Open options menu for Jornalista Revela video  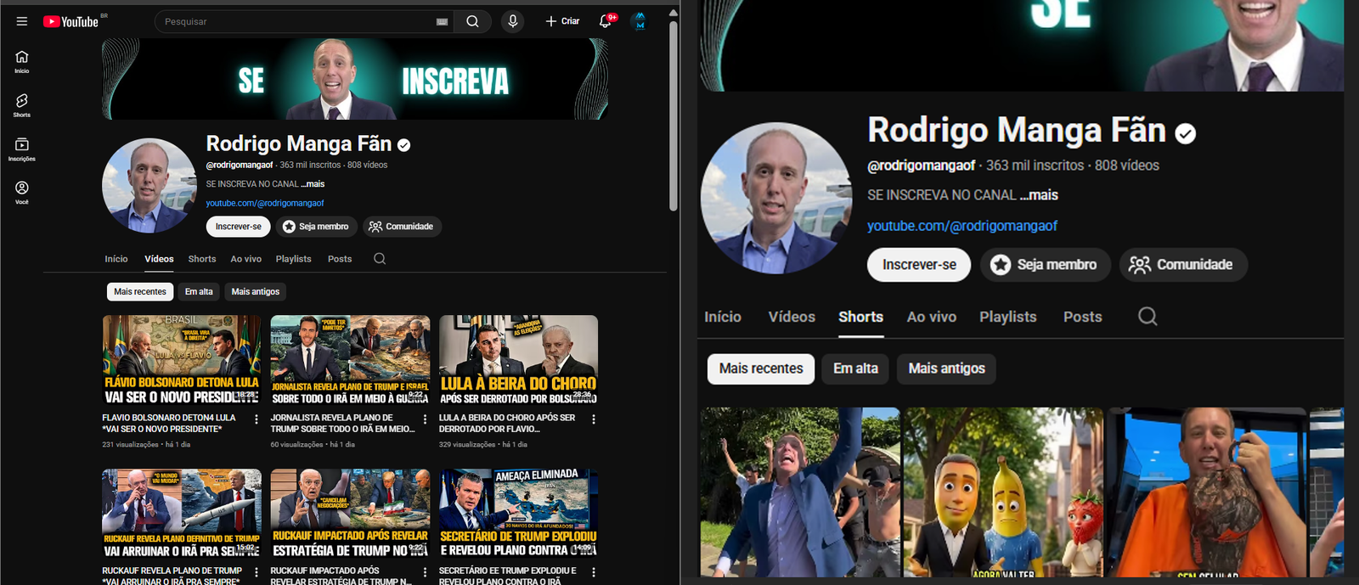click(425, 419)
